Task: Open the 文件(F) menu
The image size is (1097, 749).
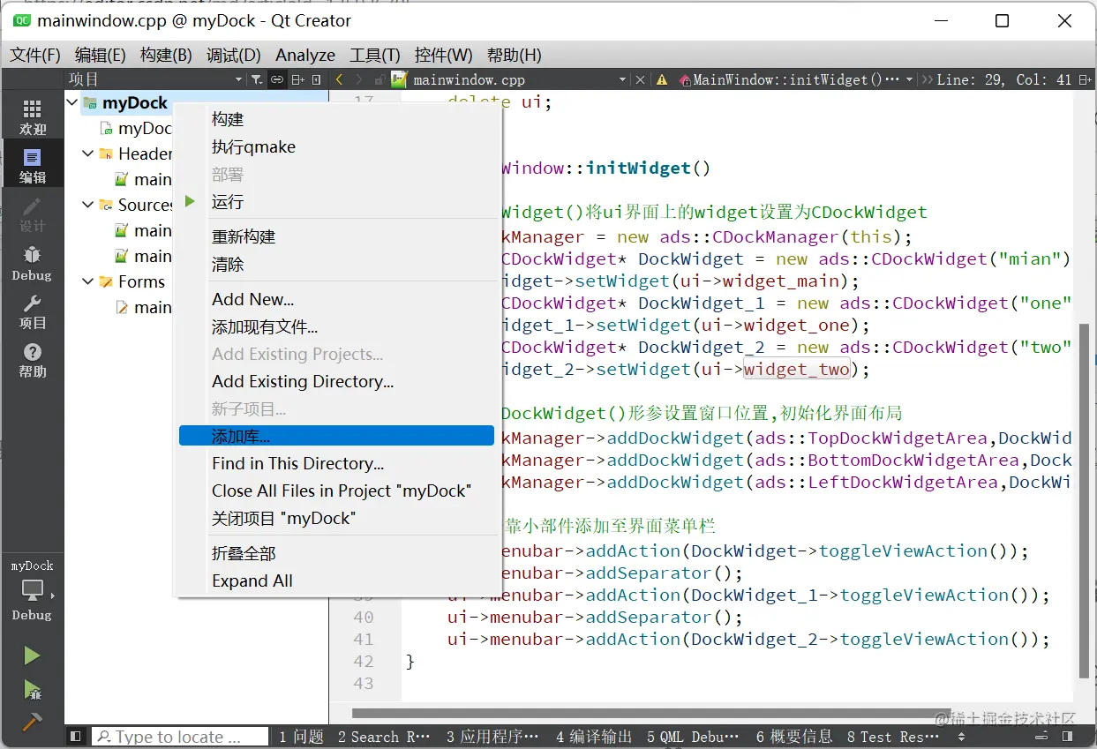Action: tap(35, 55)
